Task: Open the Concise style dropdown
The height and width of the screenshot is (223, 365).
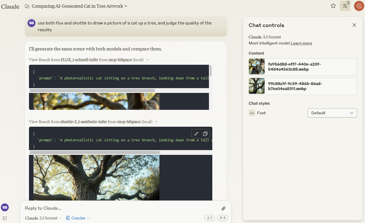Action: click(78, 218)
